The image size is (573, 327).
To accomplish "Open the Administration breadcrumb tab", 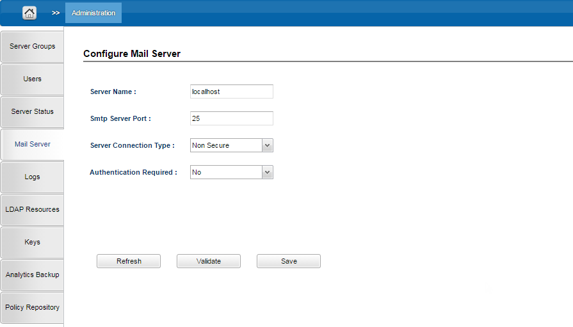I will point(93,13).
